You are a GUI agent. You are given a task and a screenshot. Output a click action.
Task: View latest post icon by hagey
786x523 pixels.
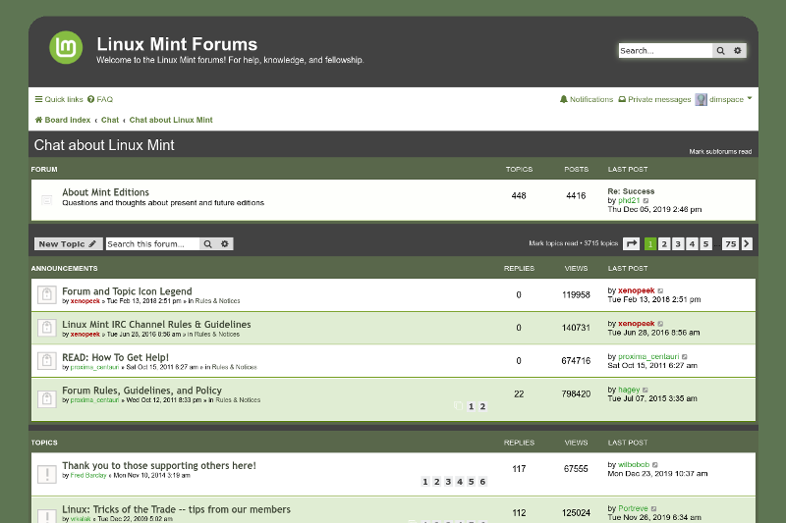click(x=646, y=390)
